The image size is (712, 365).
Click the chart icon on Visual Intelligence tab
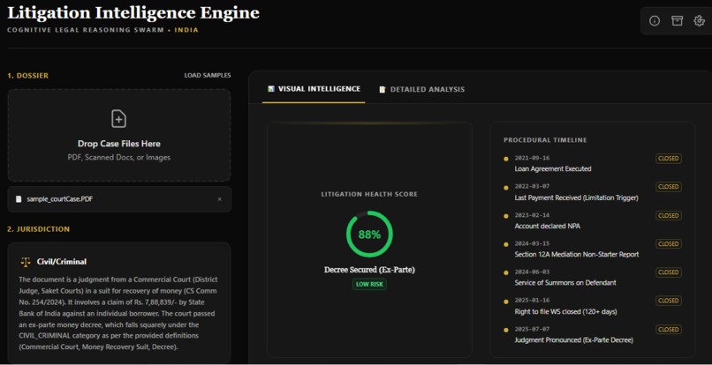pyautogui.click(x=271, y=89)
